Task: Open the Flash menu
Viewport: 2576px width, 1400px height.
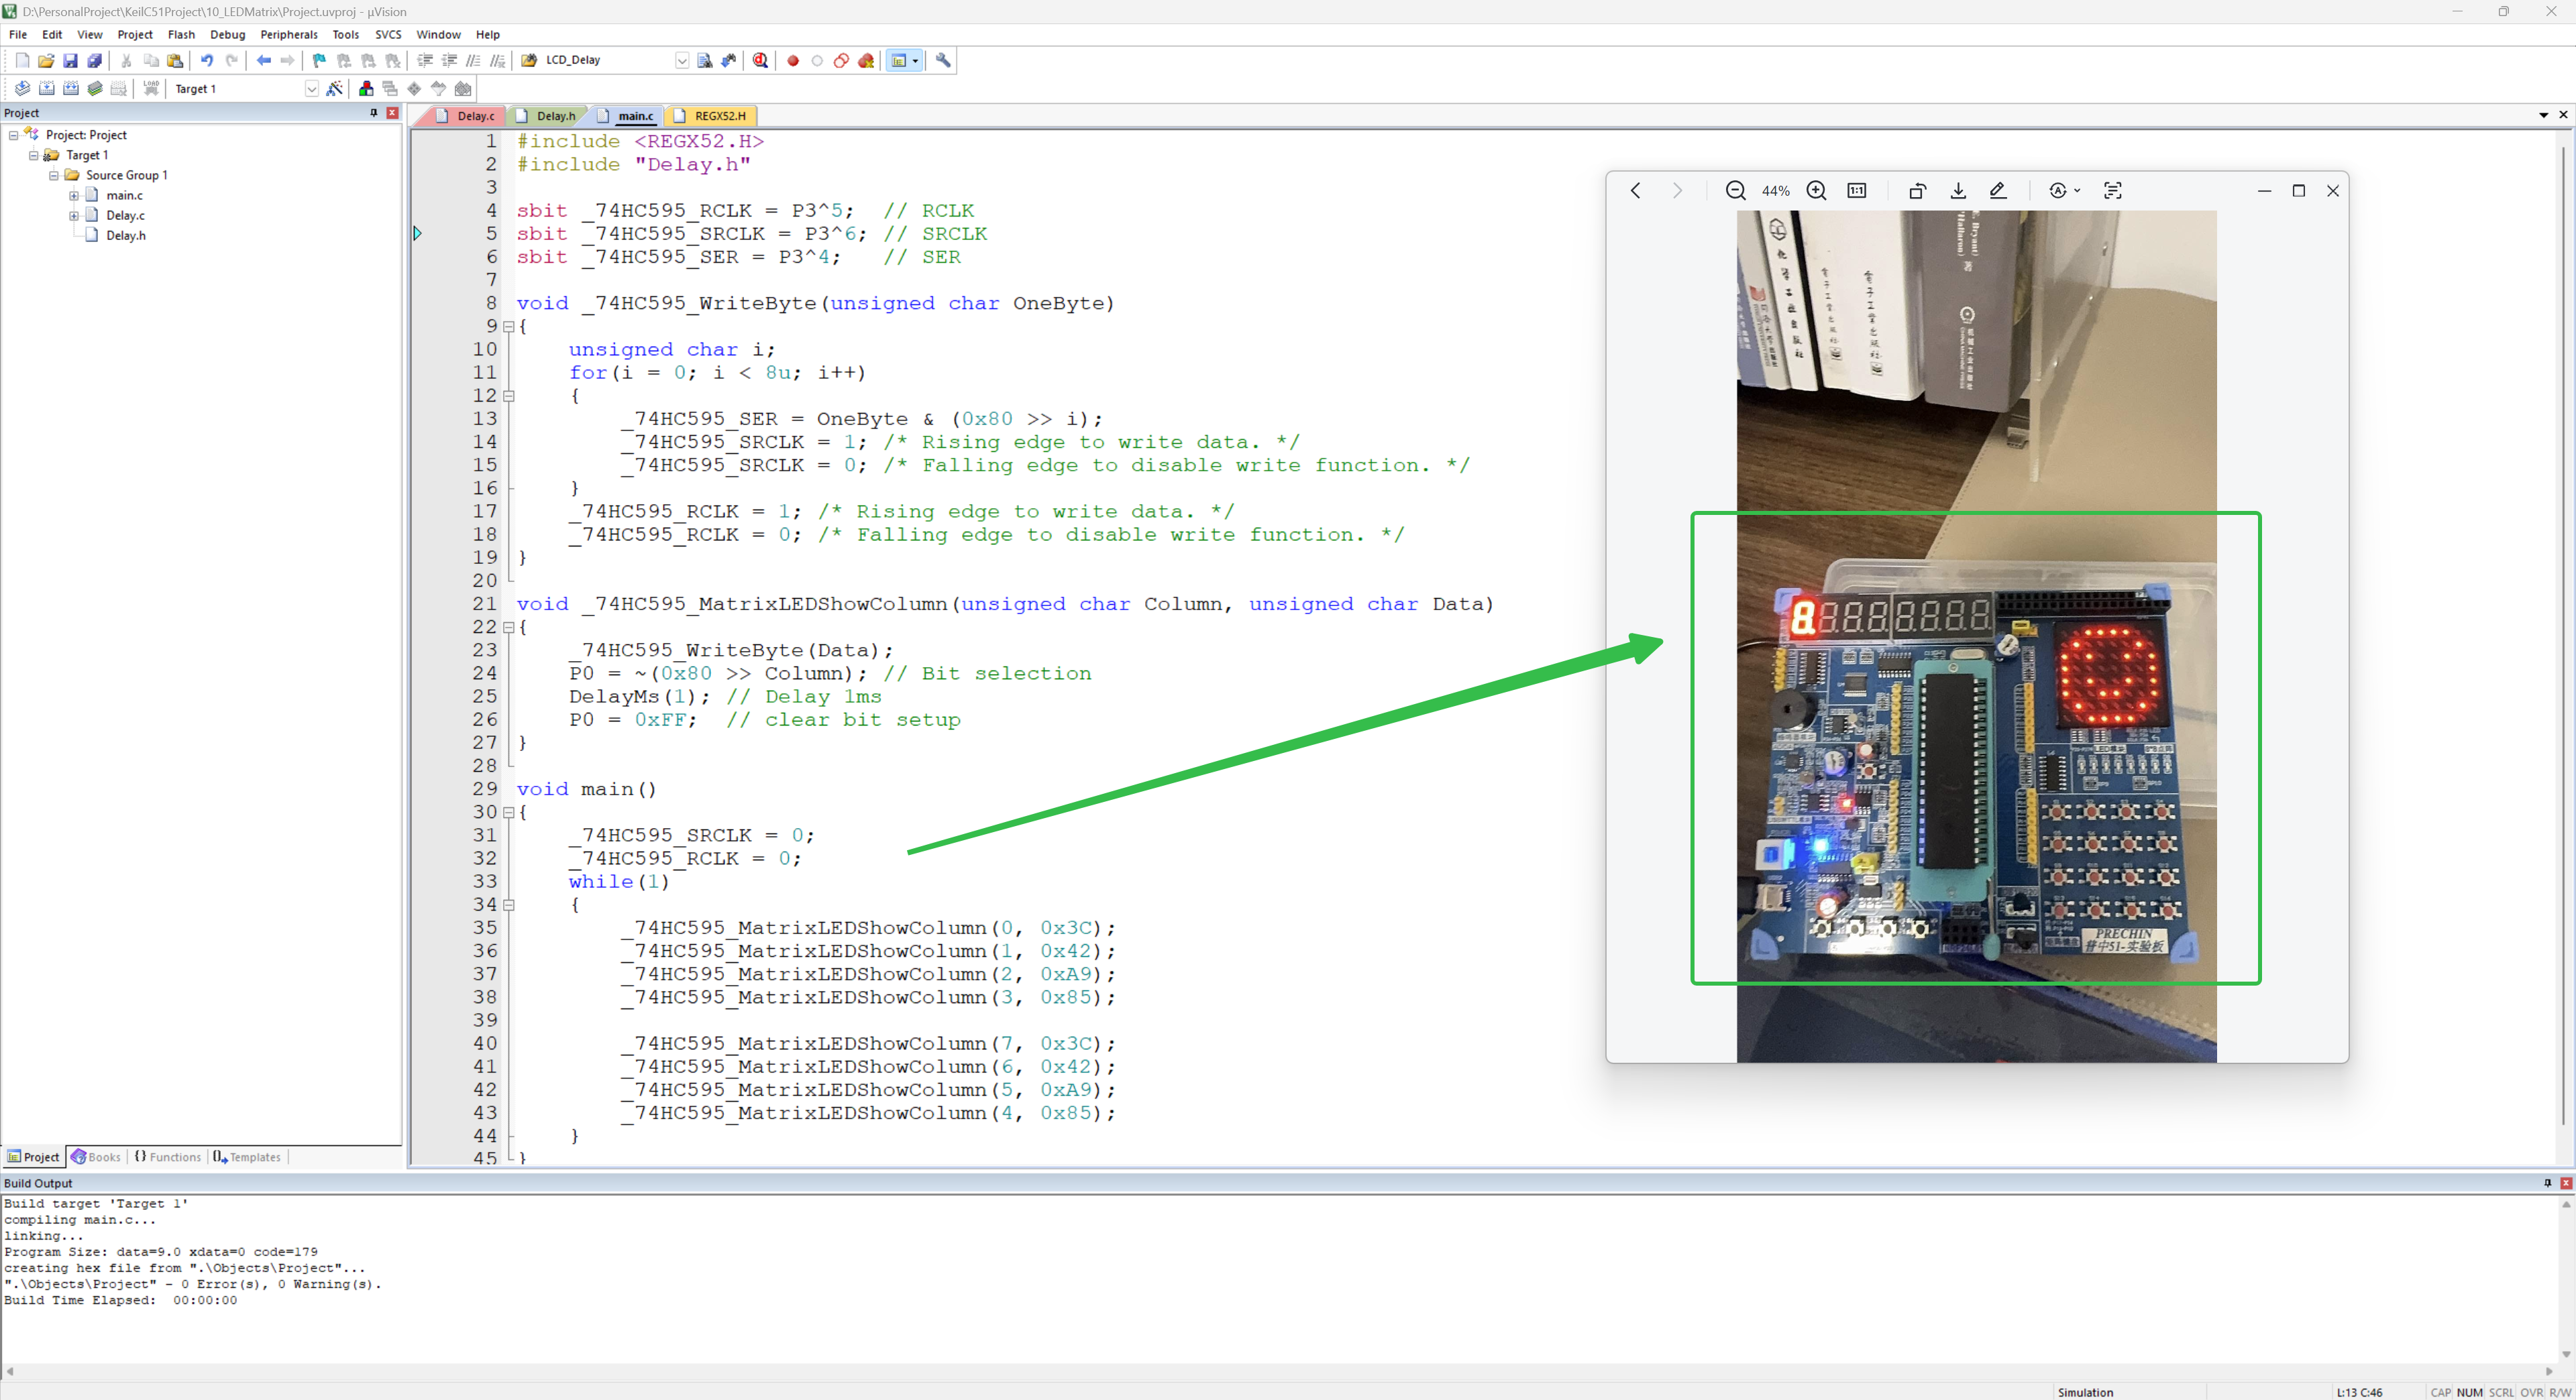Action: click(x=181, y=34)
